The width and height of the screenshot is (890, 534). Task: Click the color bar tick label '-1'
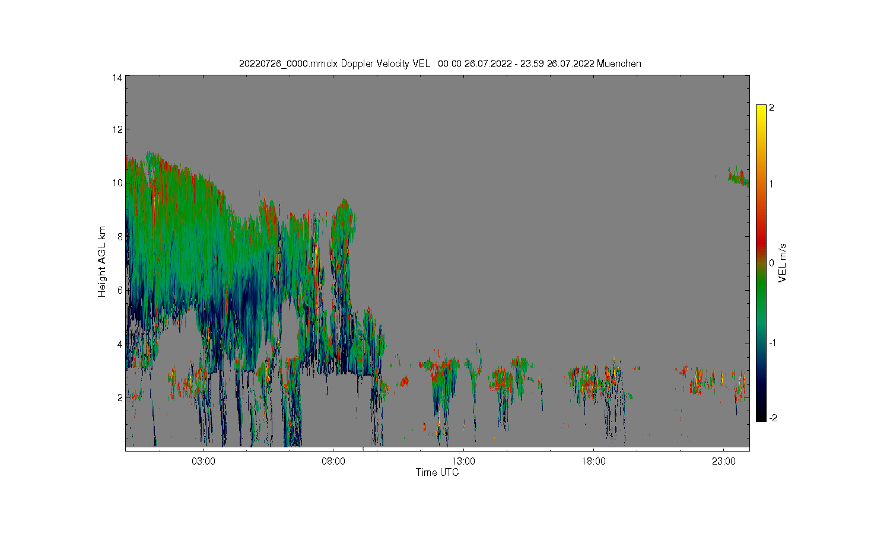773,342
